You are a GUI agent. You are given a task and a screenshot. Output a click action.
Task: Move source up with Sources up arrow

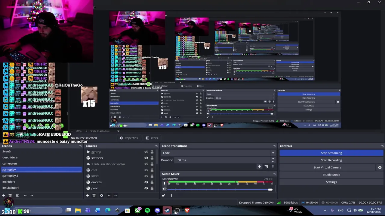coord(109,195)
